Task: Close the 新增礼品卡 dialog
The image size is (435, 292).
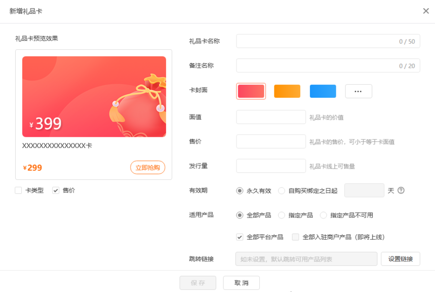Action: point(426,11)
